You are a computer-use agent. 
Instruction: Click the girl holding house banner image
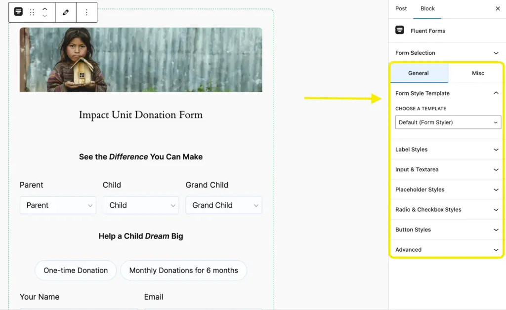[x=141, y=60]
